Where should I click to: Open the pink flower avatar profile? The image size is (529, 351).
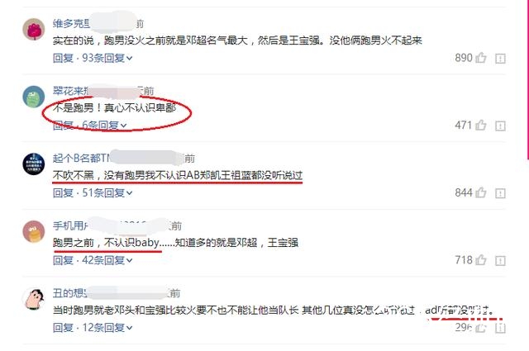point(34,30)
